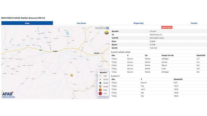The width and height of the screenshot is (207, 116).
Task: Click the Boylam value 41.7528
Action: pos(152,45)
